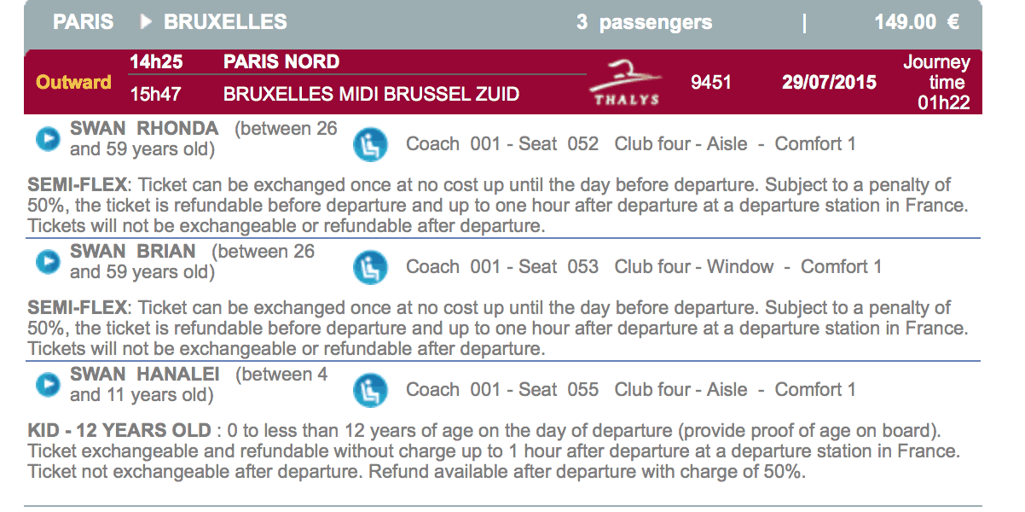Viewport: 1025px width, 512px height.
Task: Click the seat icon for Seat 052
Action: tap(370, 144)
